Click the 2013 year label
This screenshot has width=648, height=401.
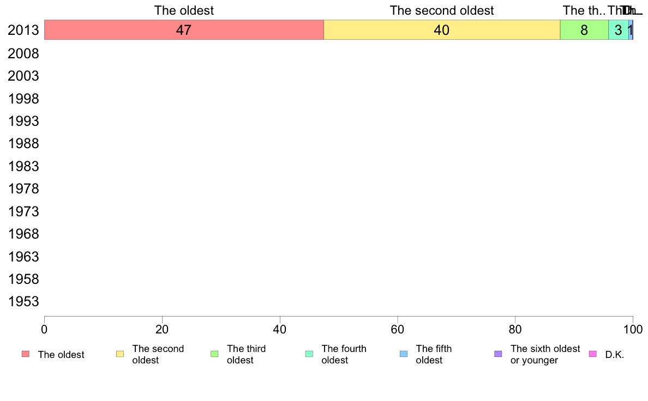pos(23,30)
